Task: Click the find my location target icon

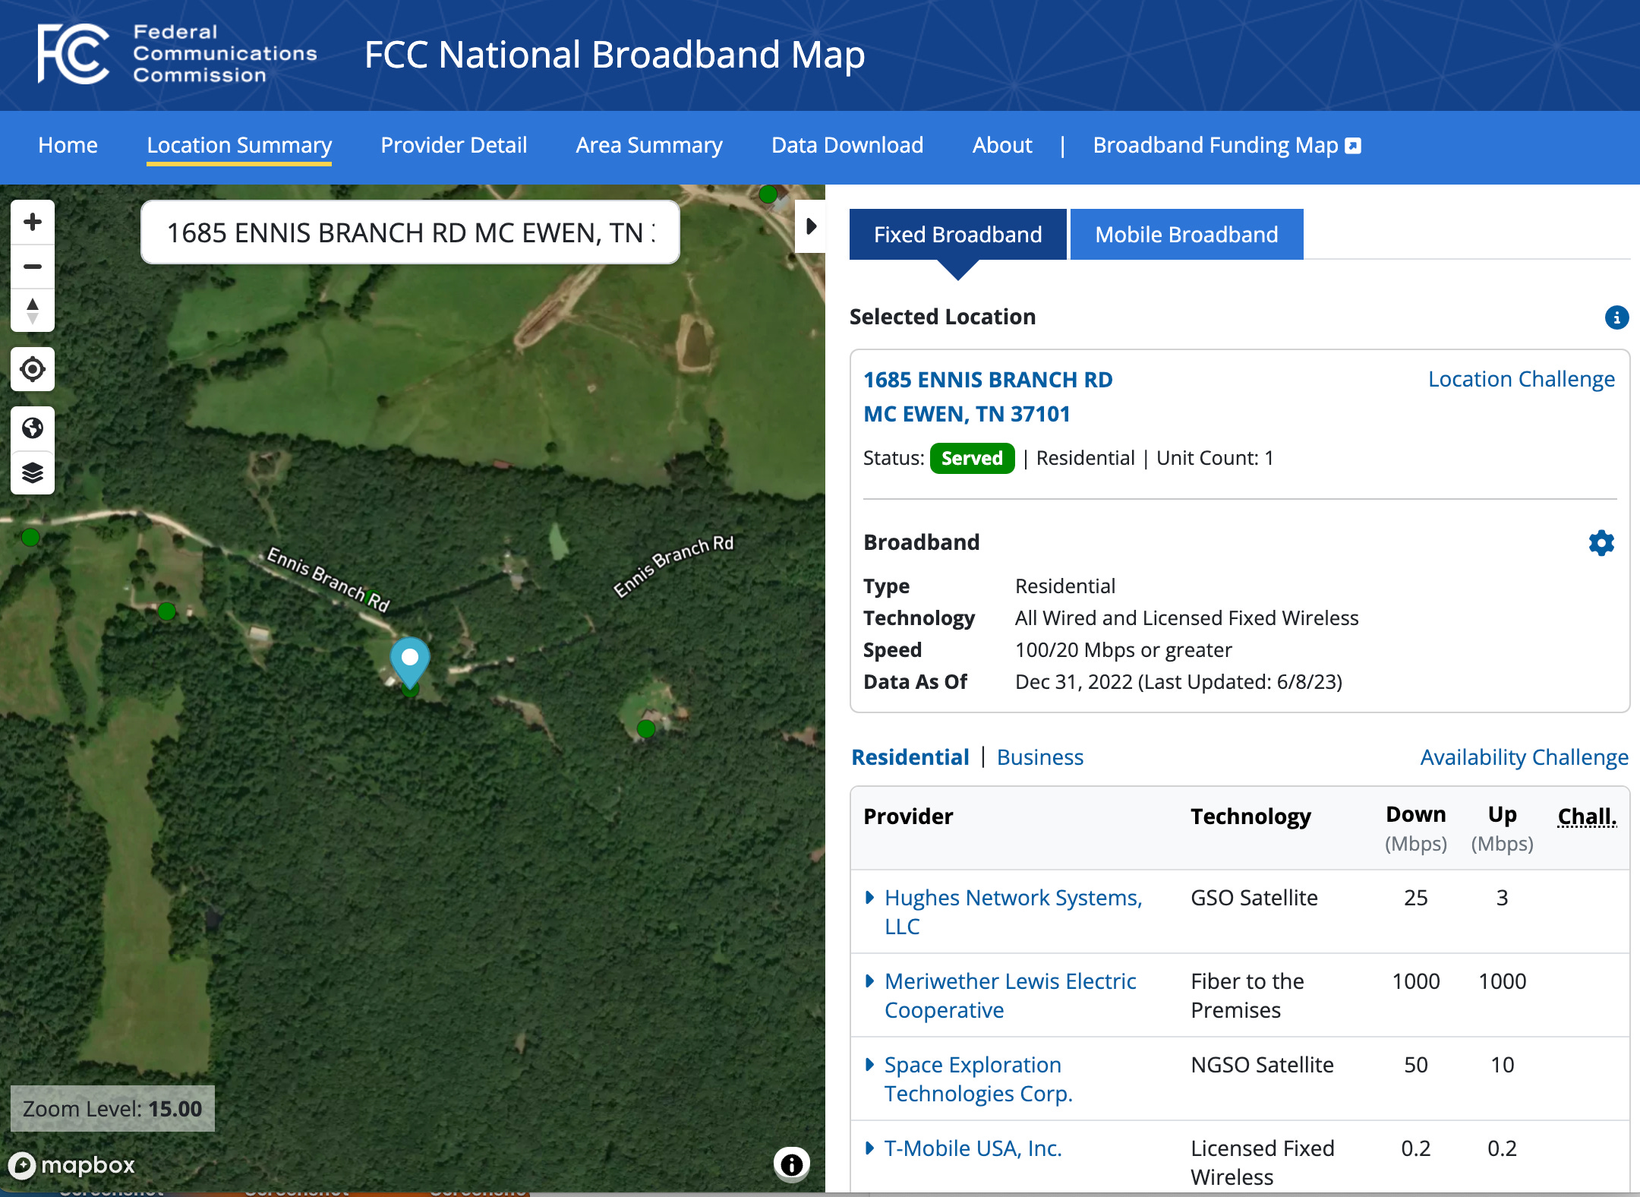Action: pos(33,370)
